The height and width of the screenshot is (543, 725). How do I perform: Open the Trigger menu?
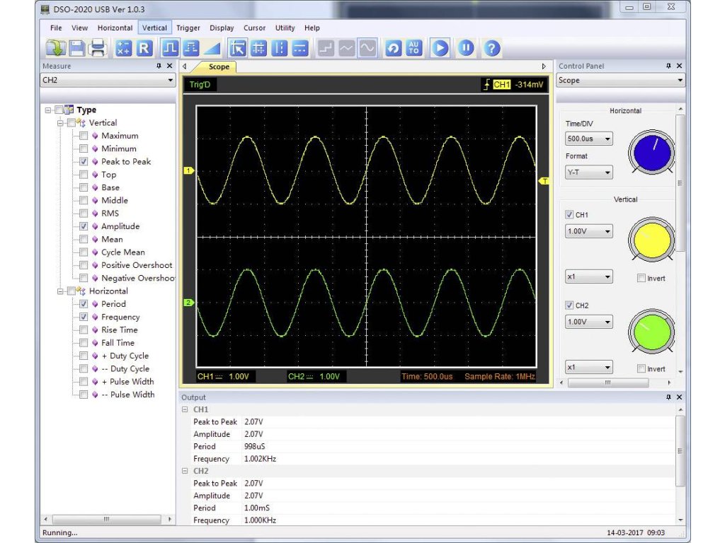[x=188, y=28]
